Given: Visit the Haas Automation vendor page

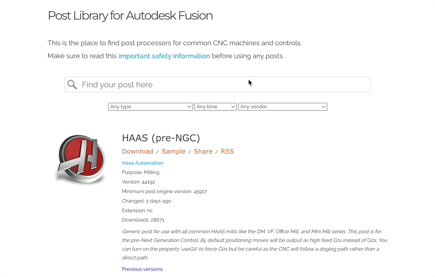Looking at the screenshot, I should click(x=142, y=163).
